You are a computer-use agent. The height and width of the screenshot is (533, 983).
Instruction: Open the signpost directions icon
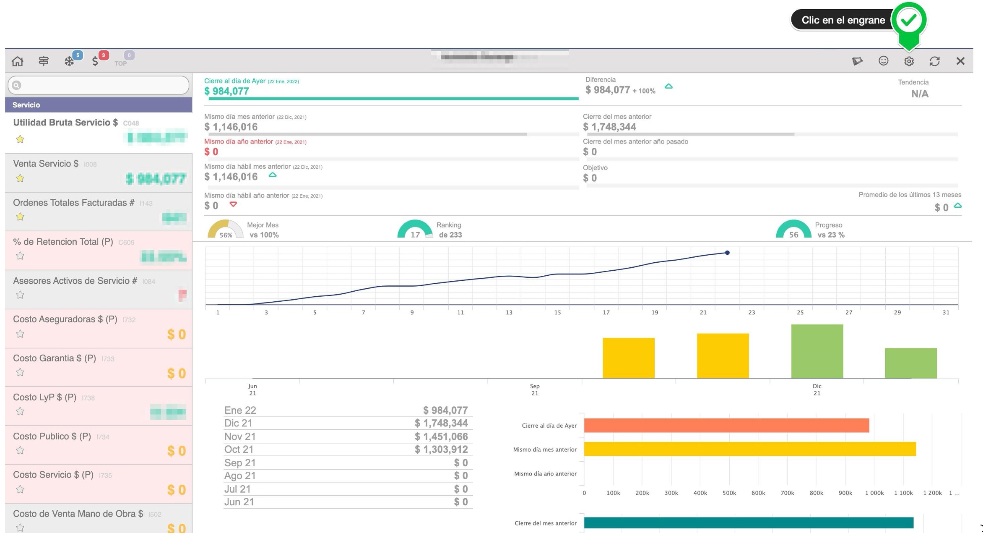tap(44, 61)
